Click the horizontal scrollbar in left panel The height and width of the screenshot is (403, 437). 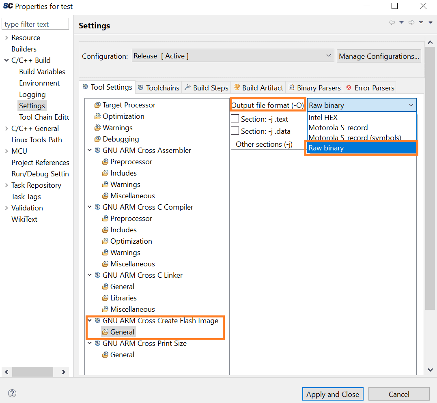click(x=32, y=372)
